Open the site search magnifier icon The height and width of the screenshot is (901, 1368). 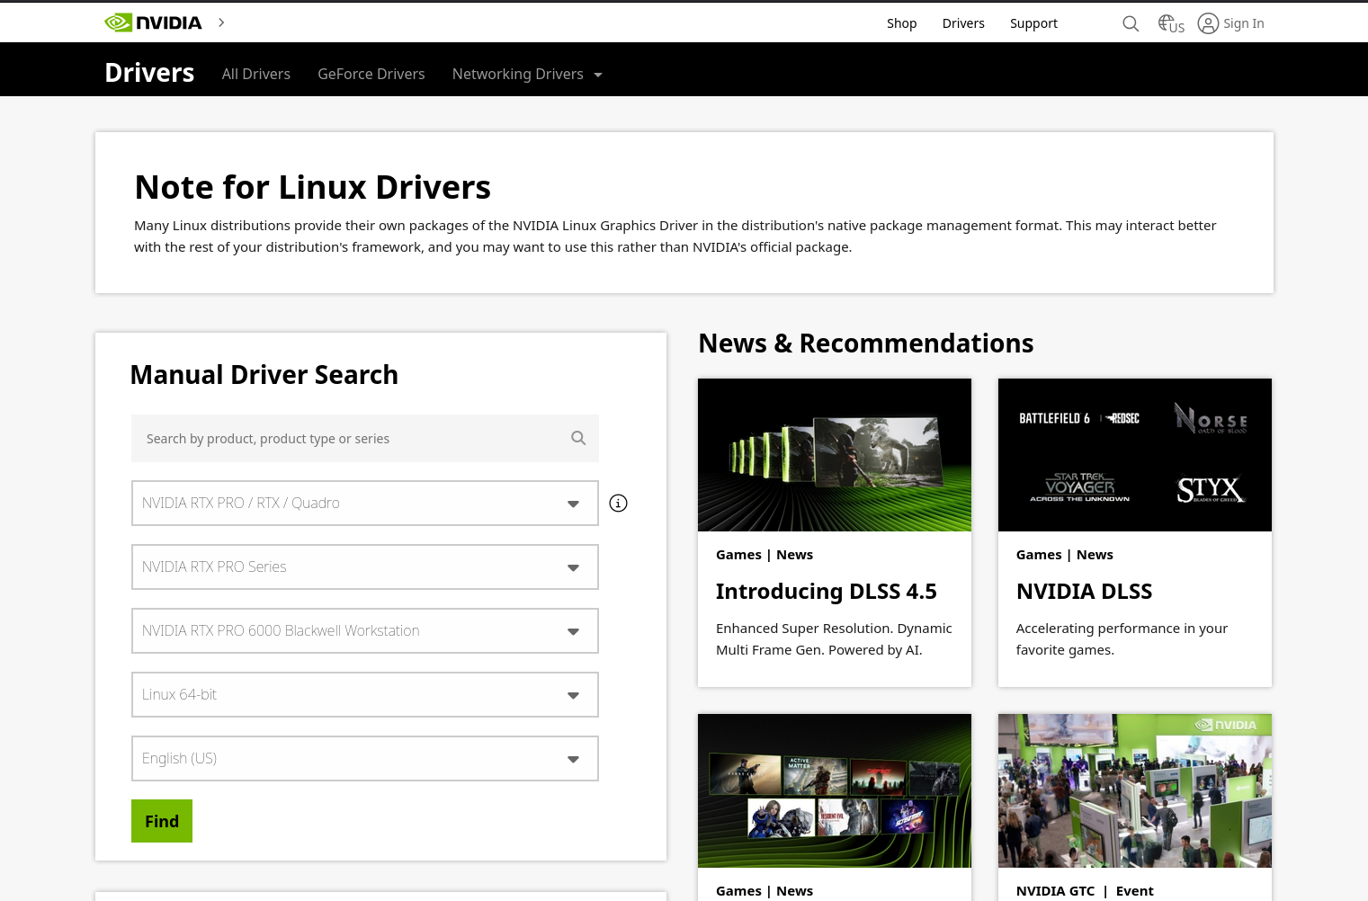[x=1131, y=23]
